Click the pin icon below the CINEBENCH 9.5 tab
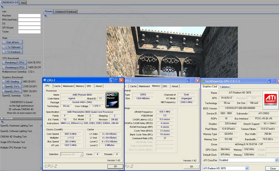279x171 pixels. coord(2,7)
